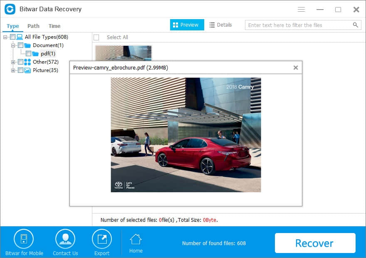Image resolution: width=366 pixels, height=258 pixels.
Task: Tick the Picture(35) checkbox
Action: point(20,70)
